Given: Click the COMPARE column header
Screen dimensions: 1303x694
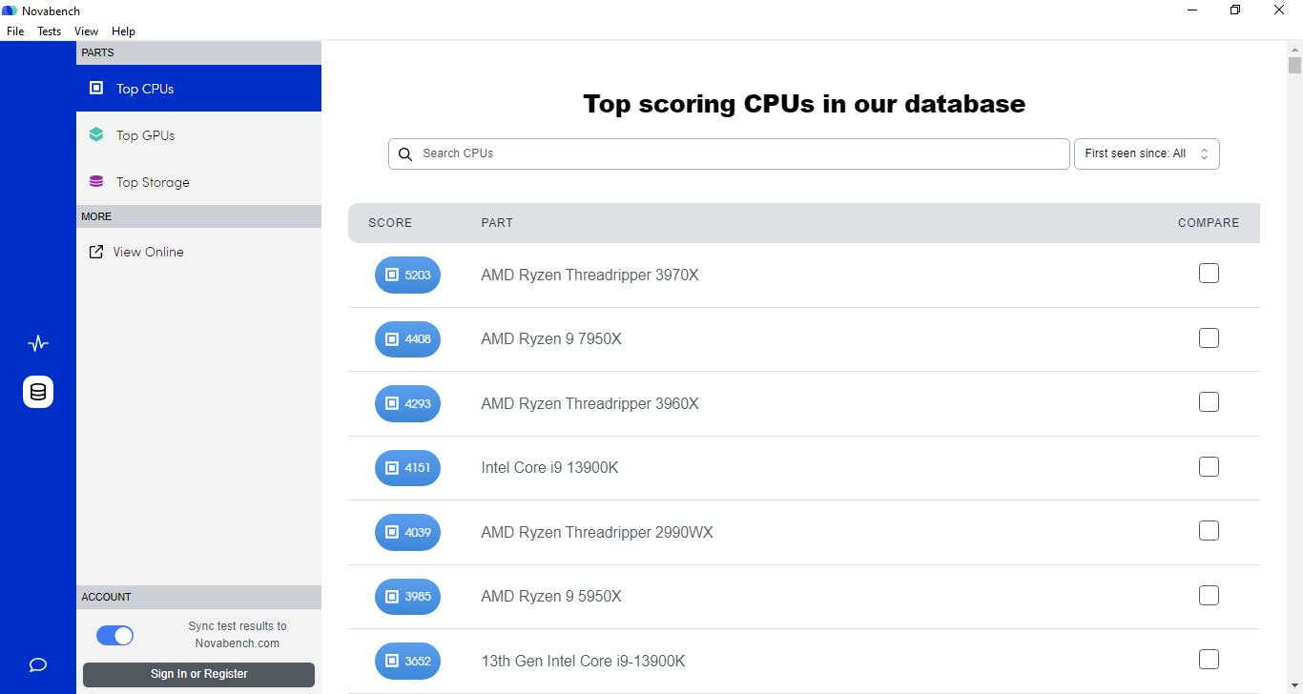Looking at the screenshot, I should [1209, 222].
